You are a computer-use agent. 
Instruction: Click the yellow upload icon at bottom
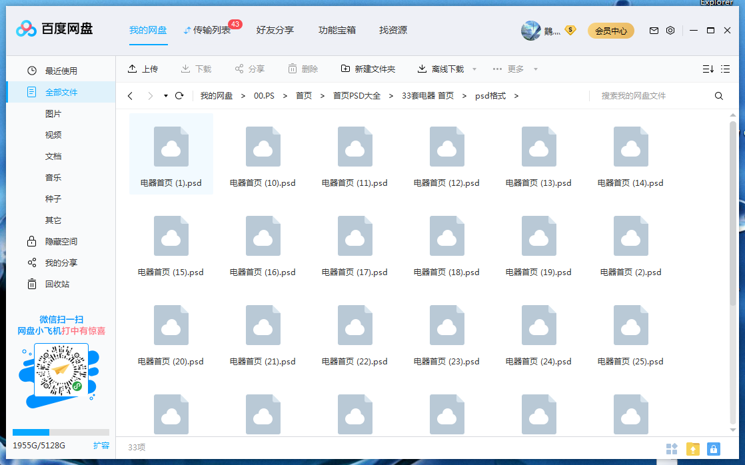[693, 449]
